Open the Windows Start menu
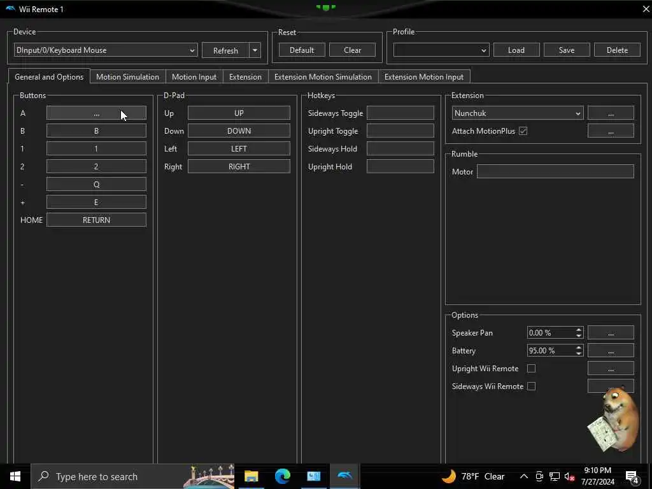Image resolution: width=652 pixels, height=489 pixels. click(x=15, y=476)
